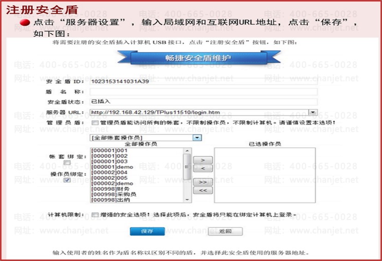Select operator [000998]出纳 in the list
The height and width of the screenshot is (261, 382).
click(x=111, y=200)
